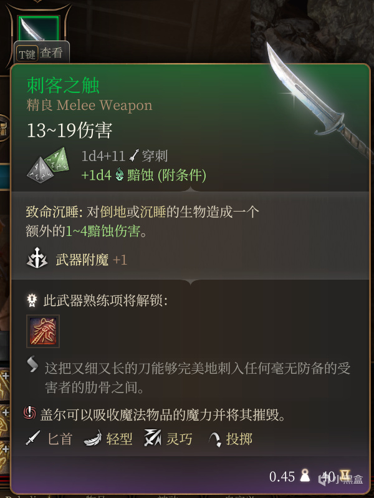The width and height of the screenshot is (374, 498).
Task: Click the Gale magic absorb swirl icon
Action: (x=30, y=413)
